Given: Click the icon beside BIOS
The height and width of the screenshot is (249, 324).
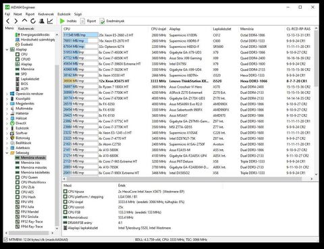Looking at the screenshot, I should point(18,84).
